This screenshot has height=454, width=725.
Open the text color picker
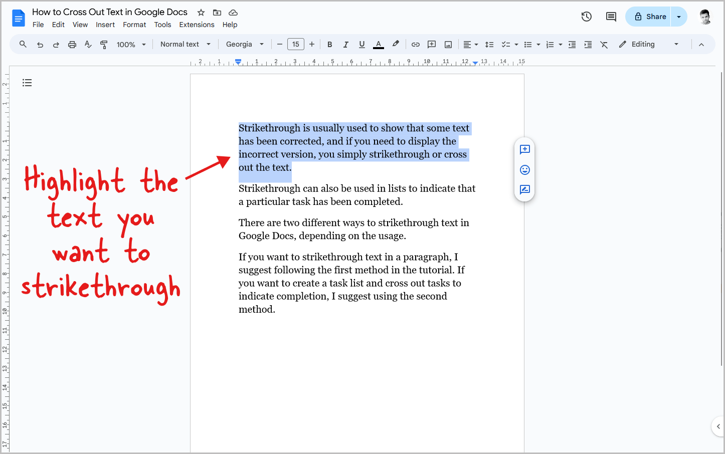pos(379,45)
